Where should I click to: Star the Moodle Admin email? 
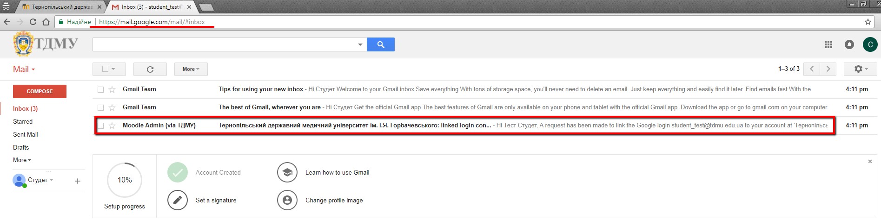point(112,126)
